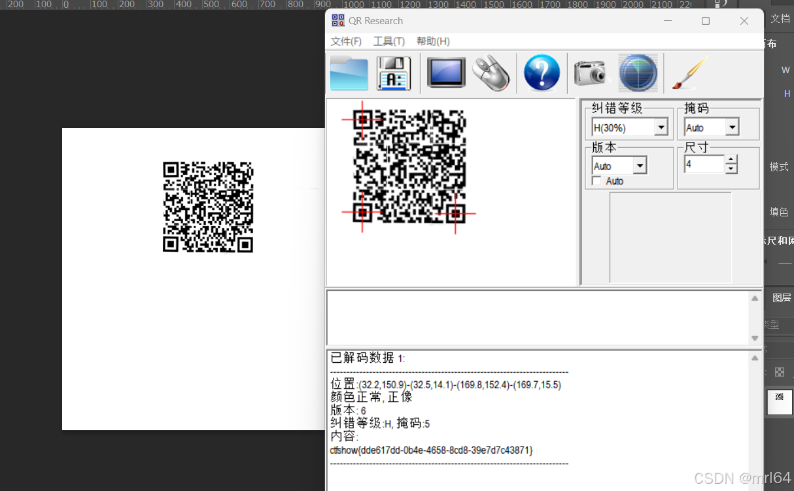Expand the 版本 Auto combo box
The width and height of the screenshot is (794, 491).
point(640,165)
